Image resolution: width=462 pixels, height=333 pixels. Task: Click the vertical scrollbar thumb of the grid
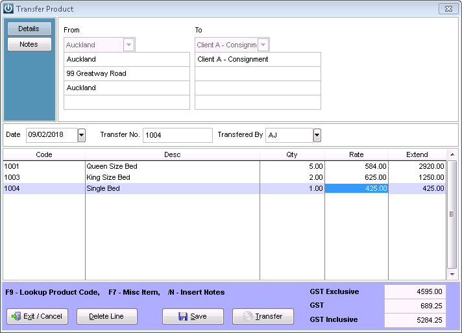pyautogui.click(x=452, y=214)
